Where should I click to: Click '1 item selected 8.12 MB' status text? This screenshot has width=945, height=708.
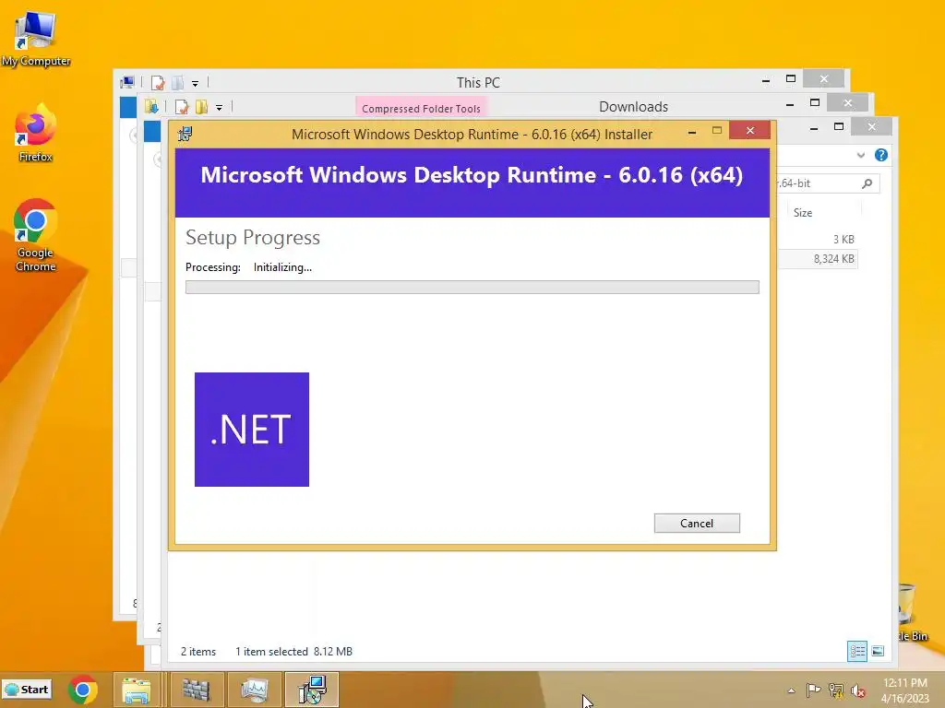(293, 652)
